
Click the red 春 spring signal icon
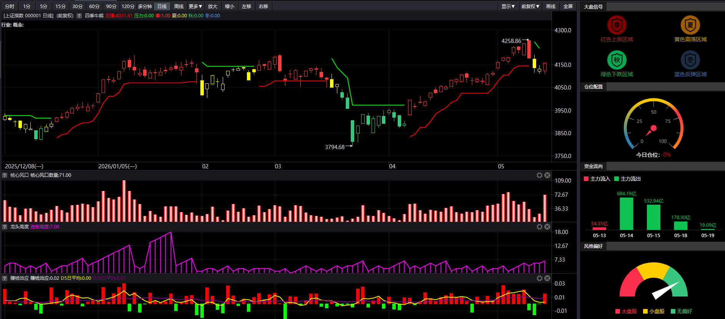(617, 25)
